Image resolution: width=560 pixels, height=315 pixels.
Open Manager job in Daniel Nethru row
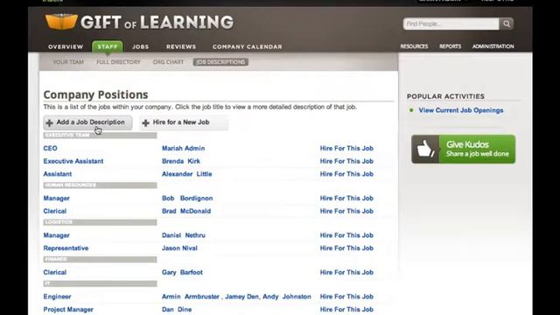[56, 235]
